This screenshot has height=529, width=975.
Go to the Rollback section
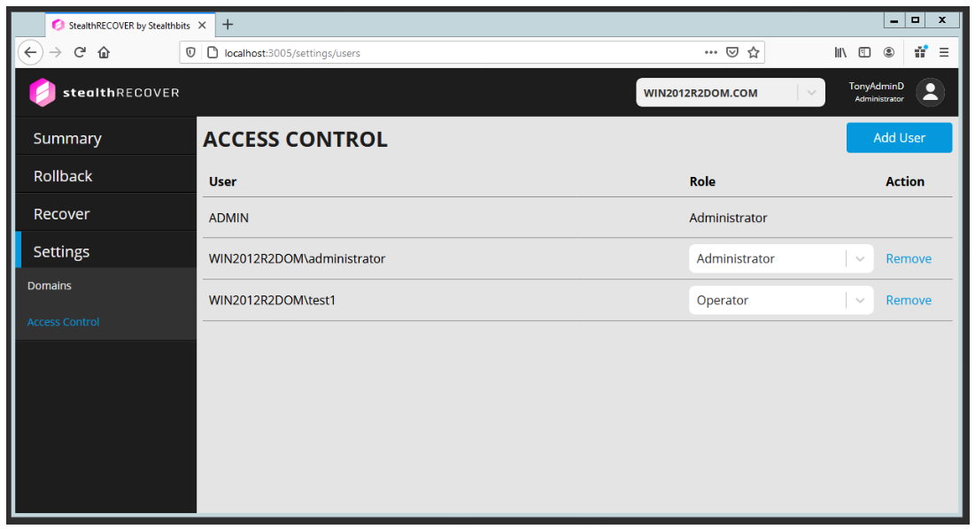[x=63, y=176]
